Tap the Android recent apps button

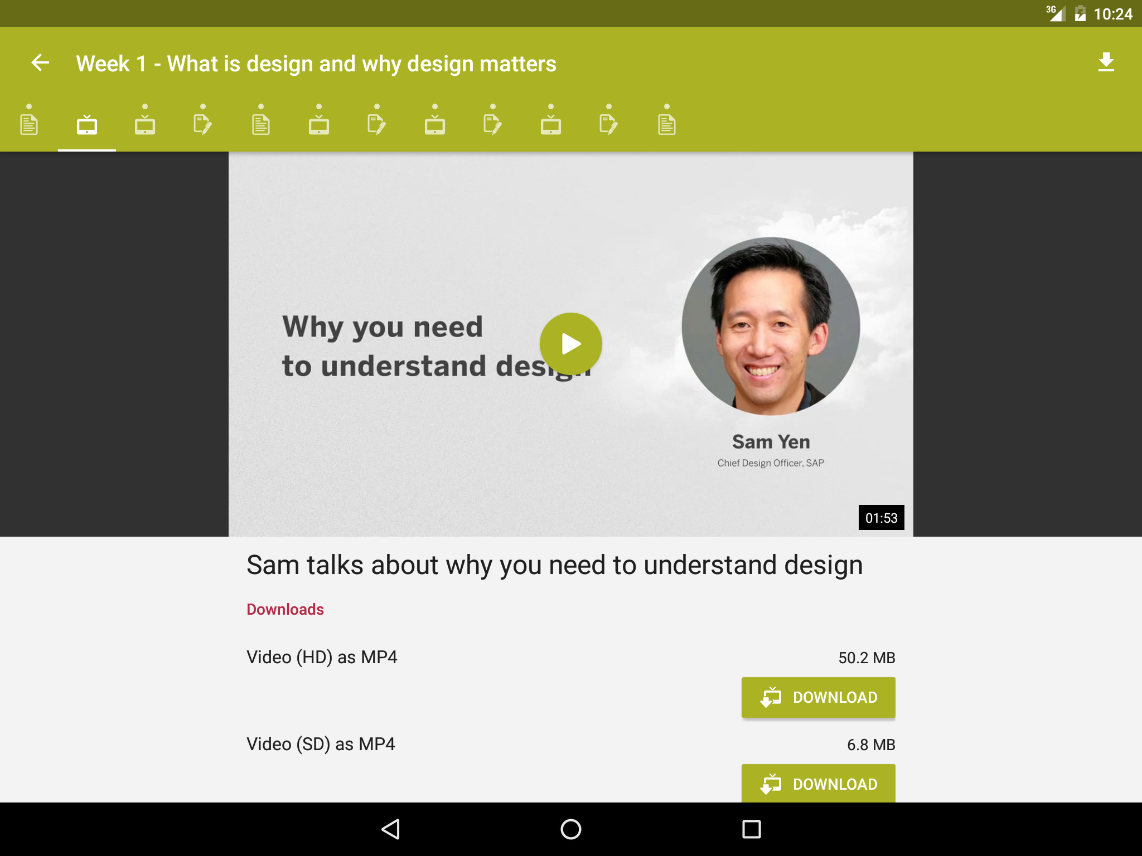(x=751, y=829)
